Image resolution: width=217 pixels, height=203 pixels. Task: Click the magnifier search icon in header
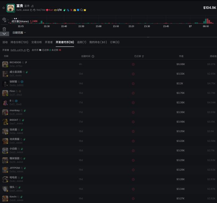(x=81, y=10)
